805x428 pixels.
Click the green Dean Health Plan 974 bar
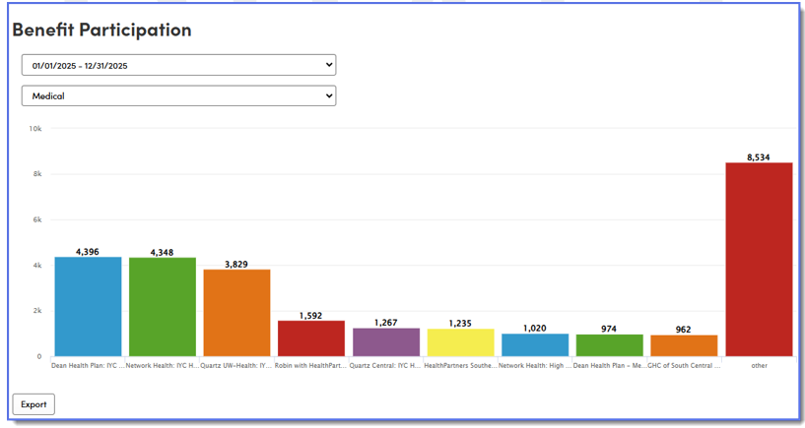tap(609, 345)
